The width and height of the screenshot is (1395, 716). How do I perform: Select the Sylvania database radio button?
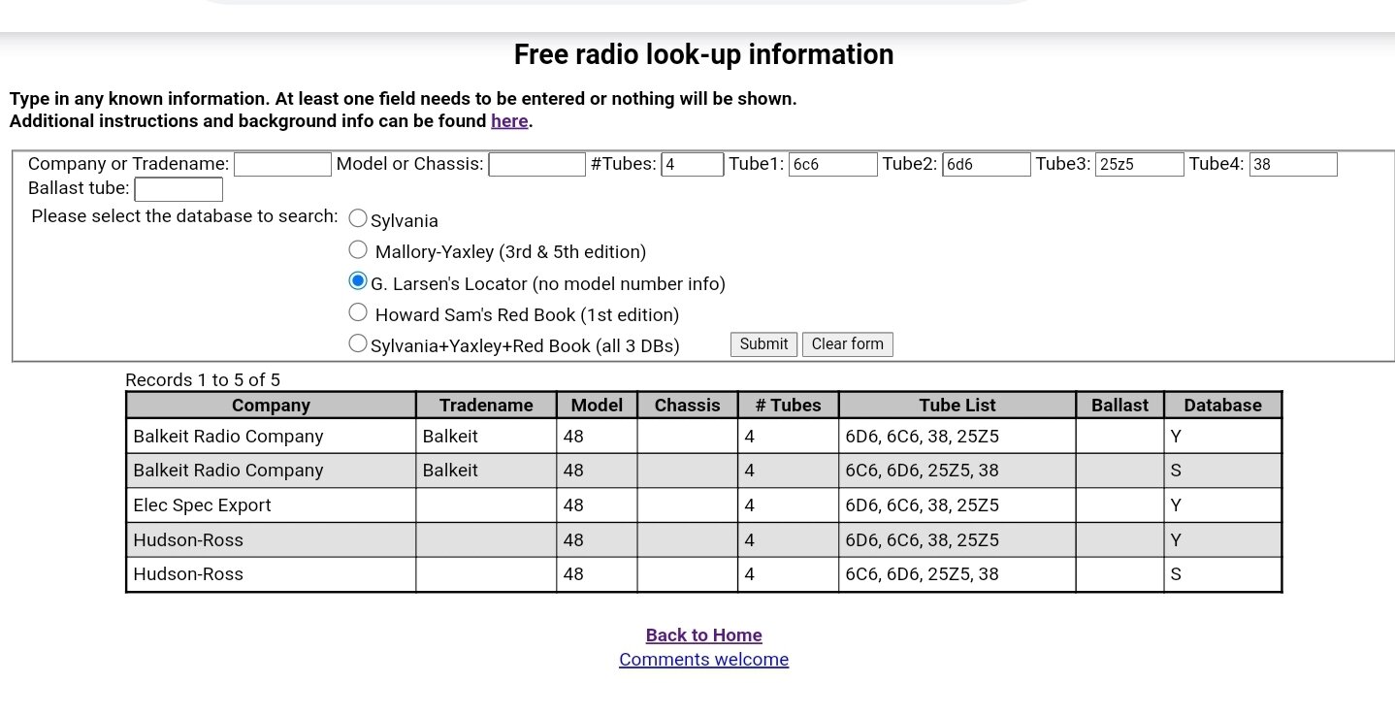pos(358,218)
